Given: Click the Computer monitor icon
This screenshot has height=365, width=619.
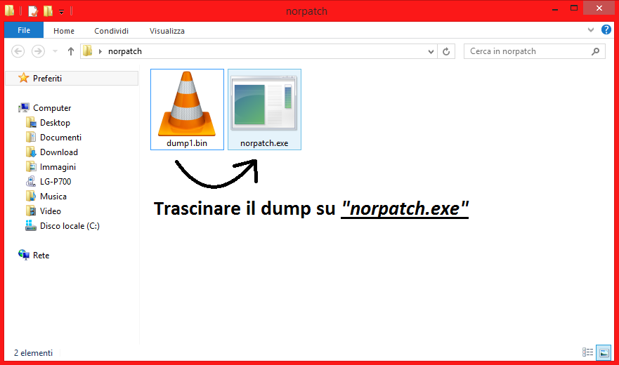Looking at the screenshot, I should [x=24, y=107].
